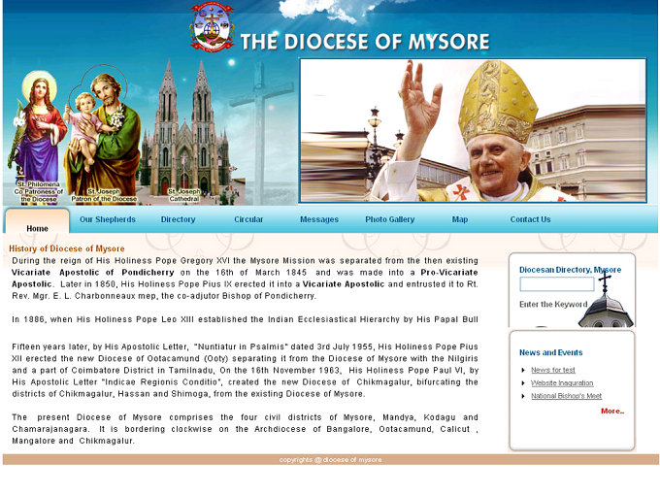Go to the Contact Us page
Image resolution: width=660 pixels, height=495 pixels.
tap(530, 219)
